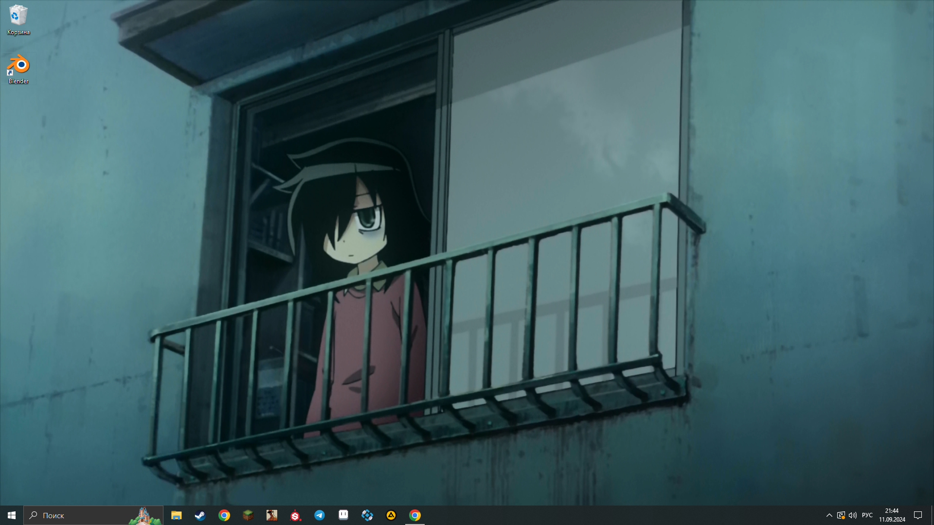Open the Chrome icon beside Steam
934x525 pixels.
pos(224,515)
